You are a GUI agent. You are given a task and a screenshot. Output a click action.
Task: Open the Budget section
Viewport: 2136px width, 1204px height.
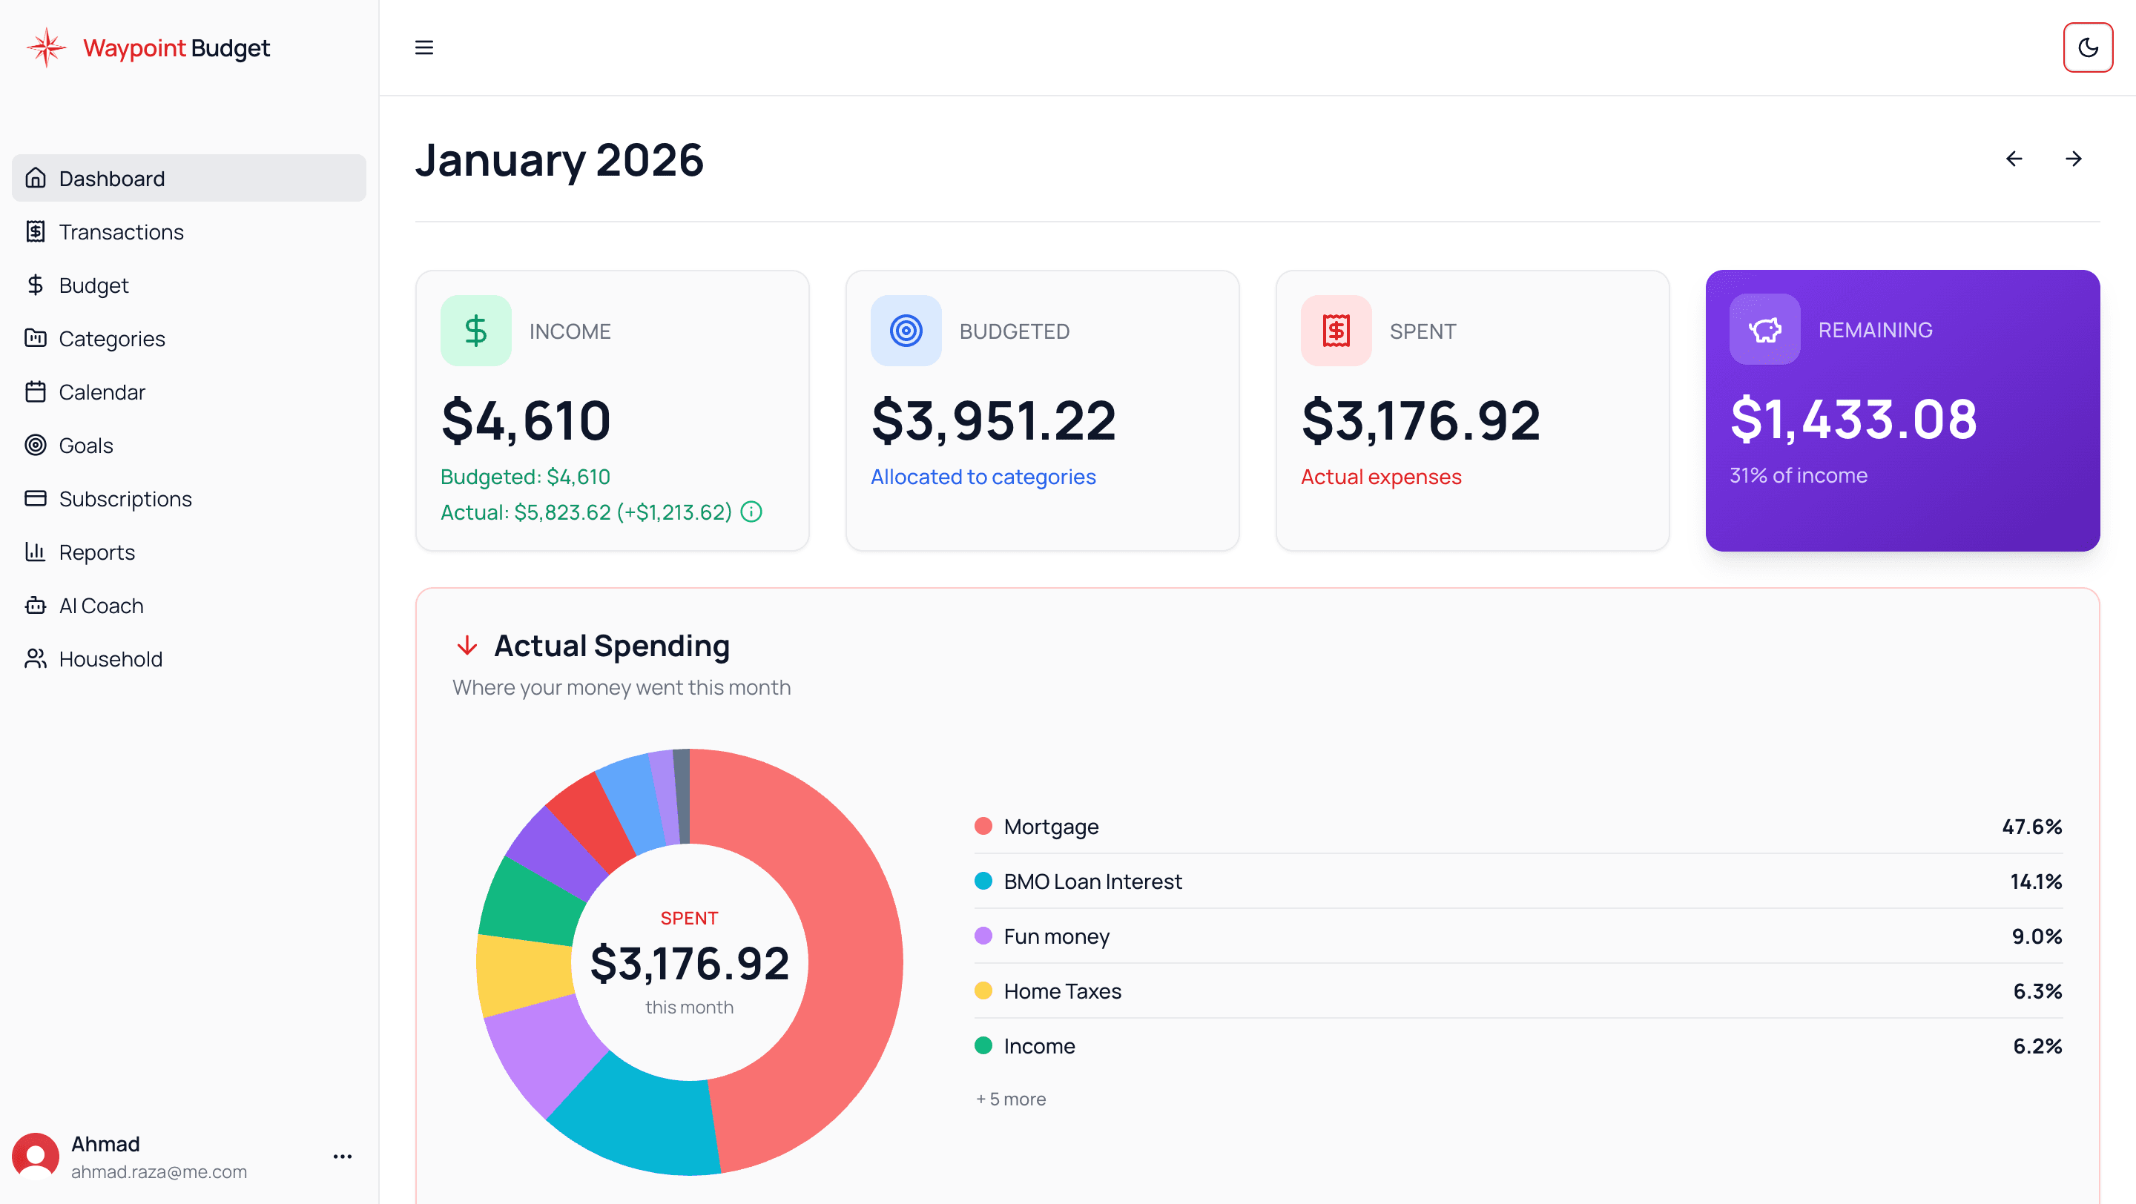[93, 285]
